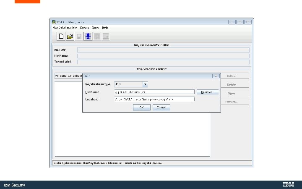Viewport: 302px width, 189px height.
Task: Create a new key database file icon
Action: pos(61,36)
